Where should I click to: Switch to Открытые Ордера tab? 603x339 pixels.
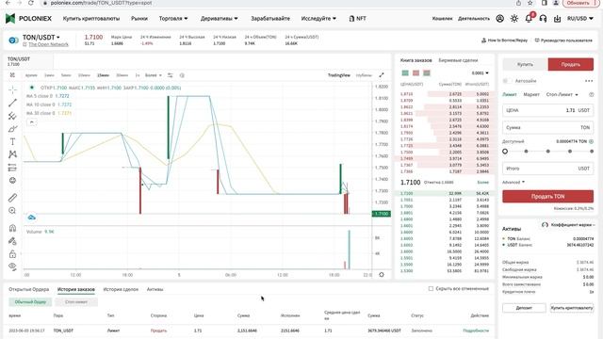click(29, 289)
